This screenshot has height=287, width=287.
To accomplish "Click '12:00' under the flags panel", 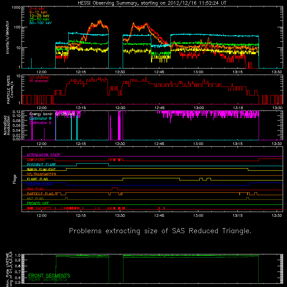I will click(42, 216).
